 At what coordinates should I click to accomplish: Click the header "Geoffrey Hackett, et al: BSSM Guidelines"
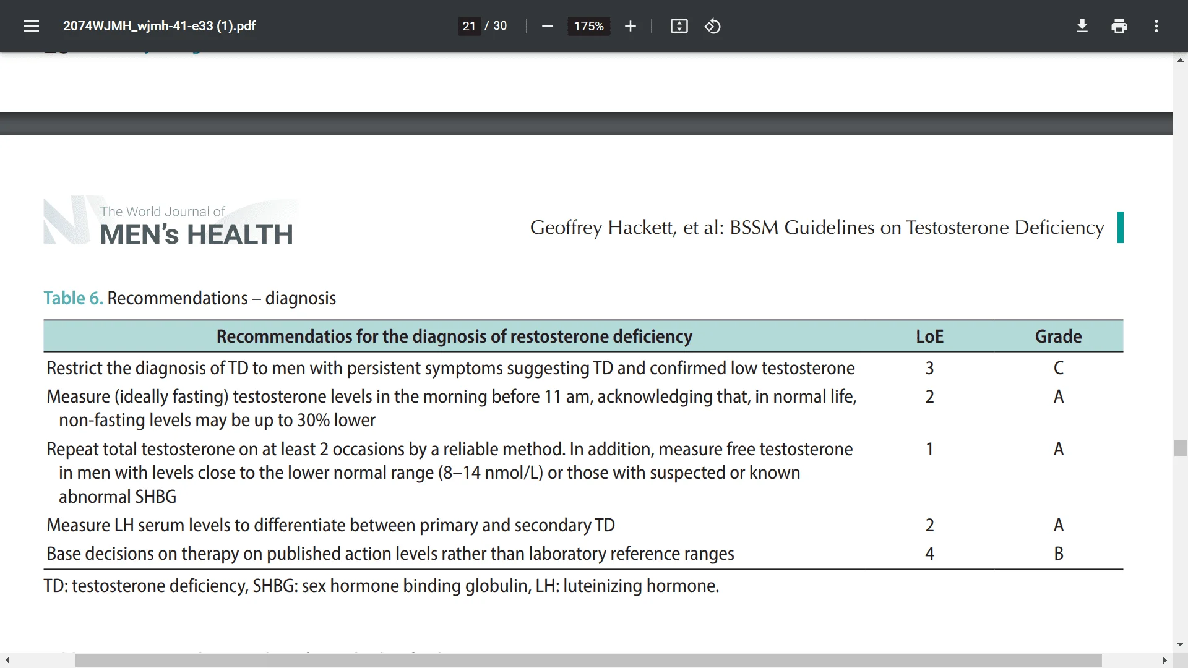click(x=817, y=228)
